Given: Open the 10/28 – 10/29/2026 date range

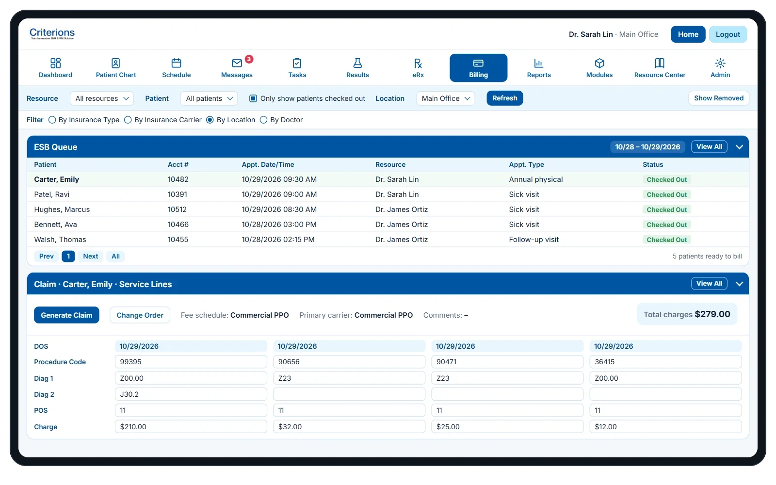Looking at the screenshot, I should 647,147.
